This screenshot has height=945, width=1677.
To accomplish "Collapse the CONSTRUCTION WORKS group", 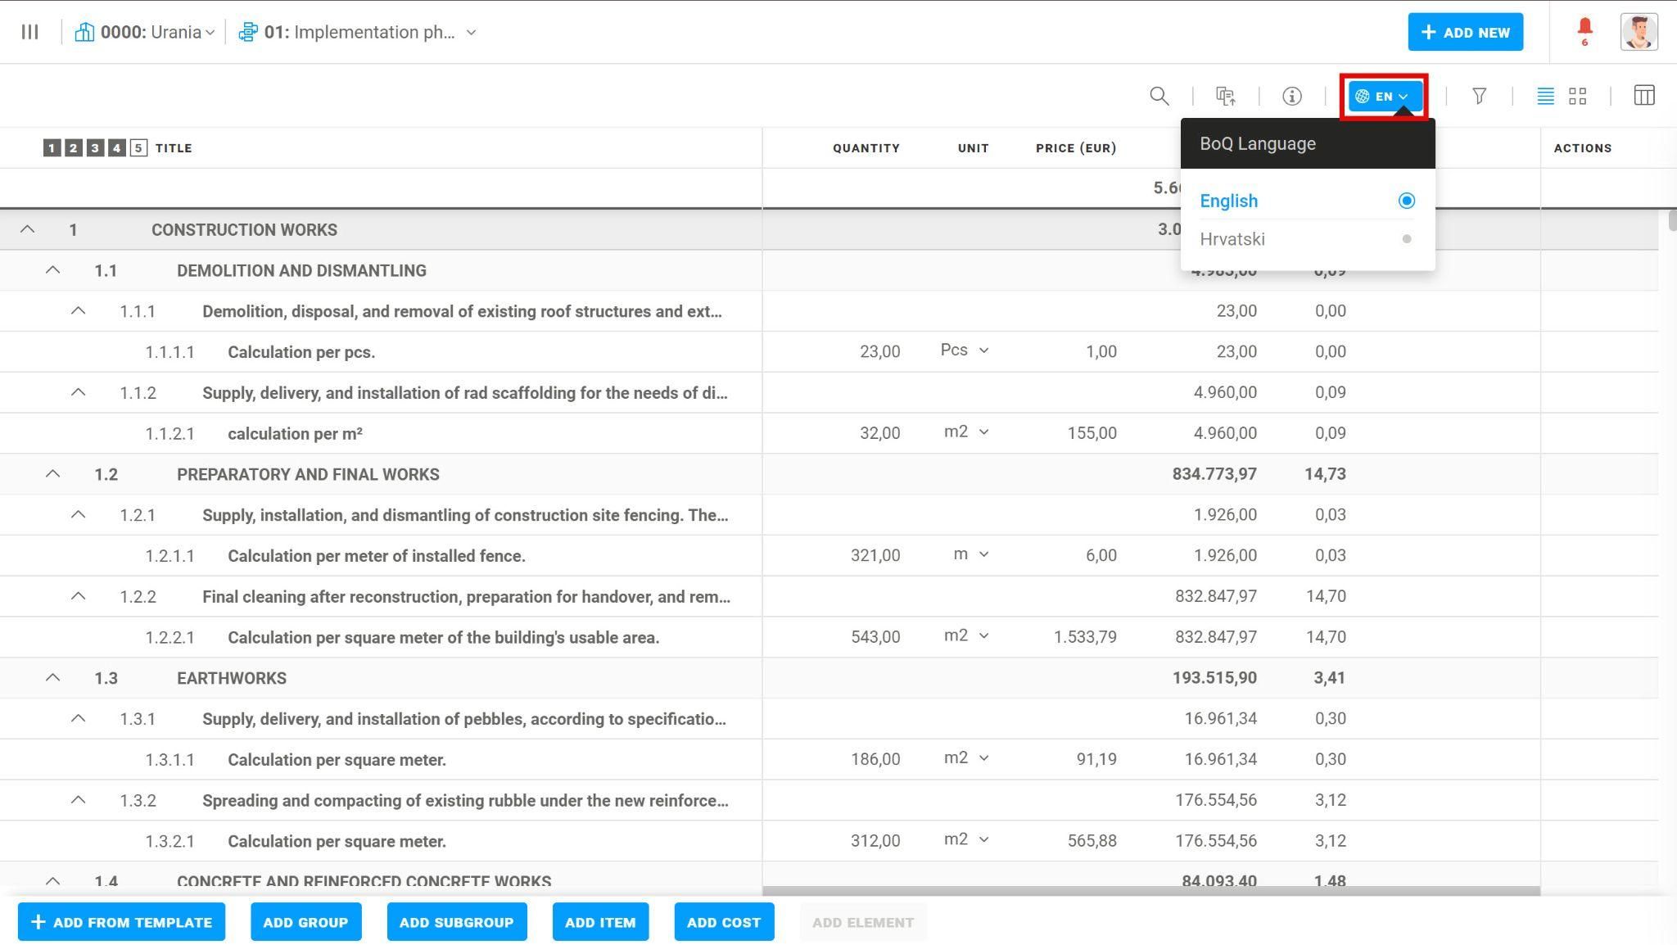I will (27, 229).
